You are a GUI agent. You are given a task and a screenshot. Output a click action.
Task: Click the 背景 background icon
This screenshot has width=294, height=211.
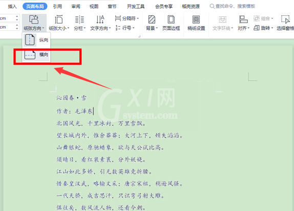[x=152, y=19]
